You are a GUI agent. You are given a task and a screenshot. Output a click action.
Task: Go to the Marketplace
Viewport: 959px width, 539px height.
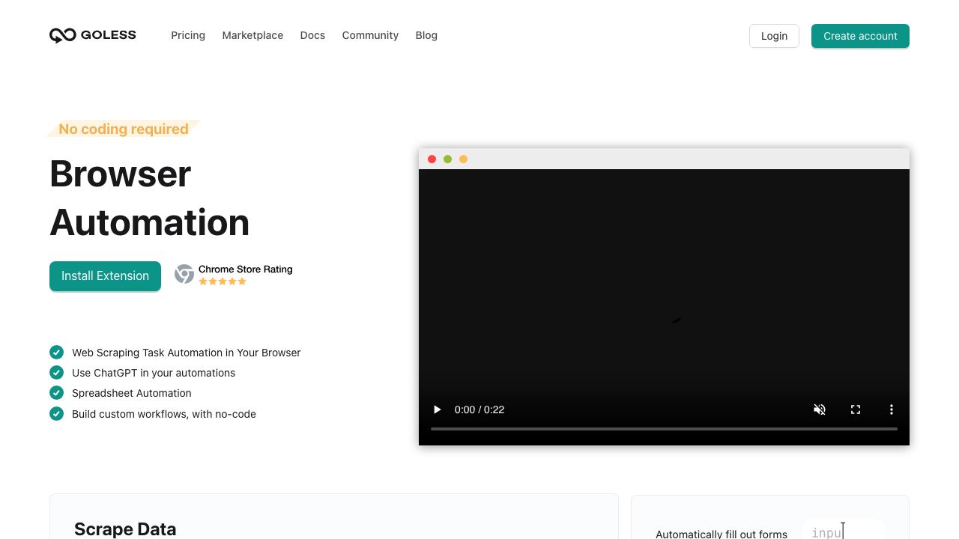252,35
